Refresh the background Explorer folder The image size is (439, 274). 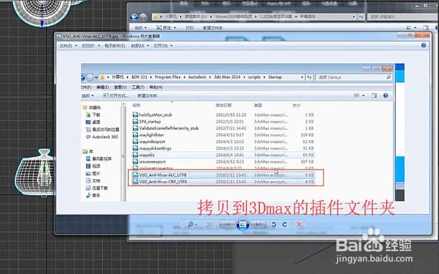coord(361,17)
